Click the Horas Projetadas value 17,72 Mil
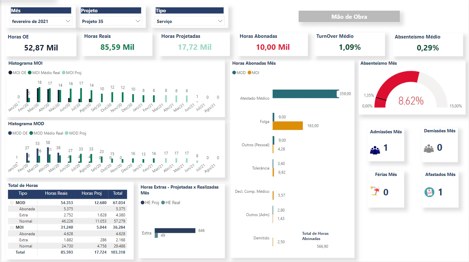This screenshot has height=262, width=469. pos(195,47)
